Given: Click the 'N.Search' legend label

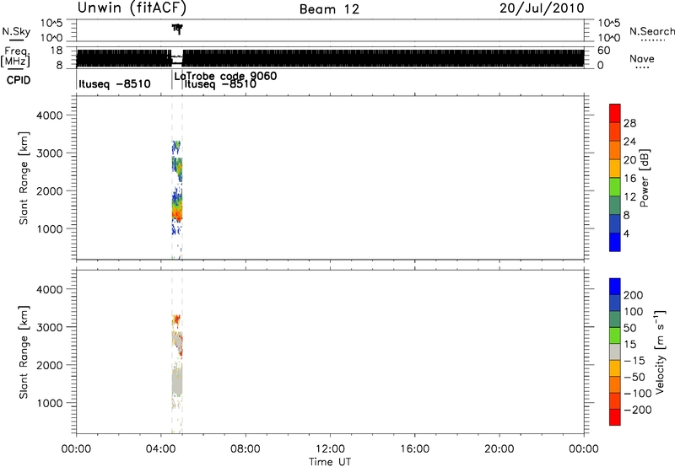Looking at the screenshot, I should click(652, 31).
